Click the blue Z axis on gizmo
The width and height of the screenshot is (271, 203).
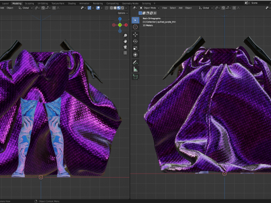tap(120, 19)
